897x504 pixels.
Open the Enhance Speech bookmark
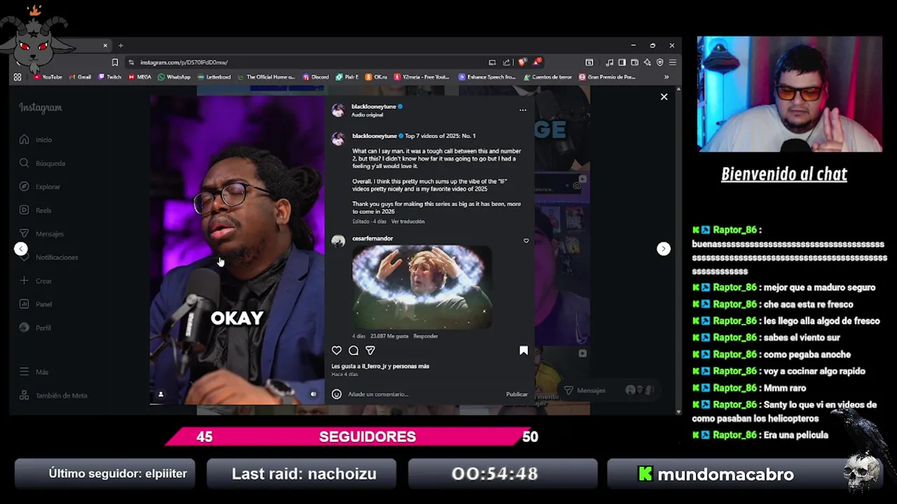(487, 77)
